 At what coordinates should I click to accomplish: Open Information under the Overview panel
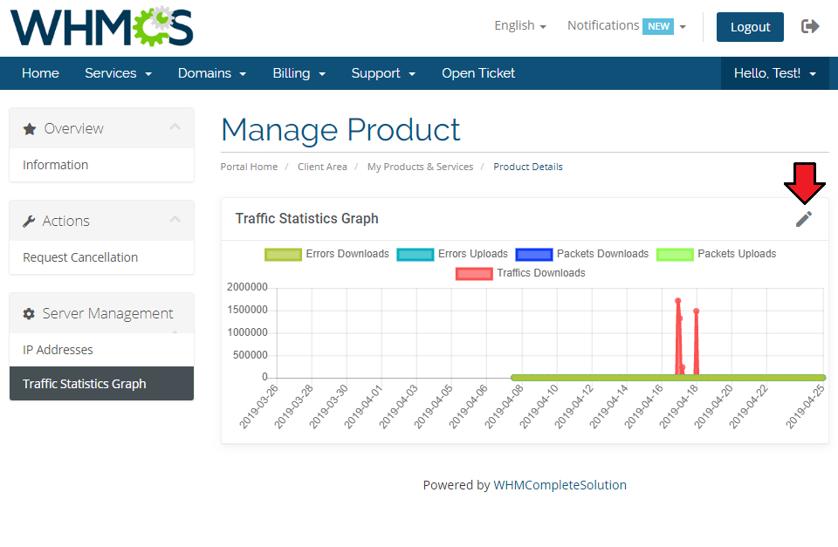point(55,164)
